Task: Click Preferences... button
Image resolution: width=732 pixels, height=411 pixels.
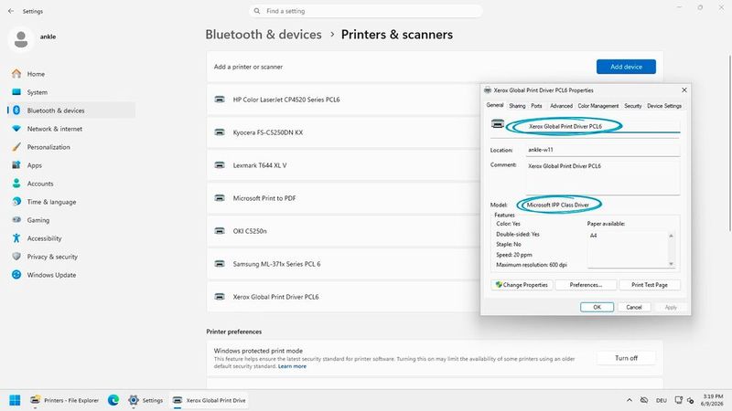Action: point(586,285)
